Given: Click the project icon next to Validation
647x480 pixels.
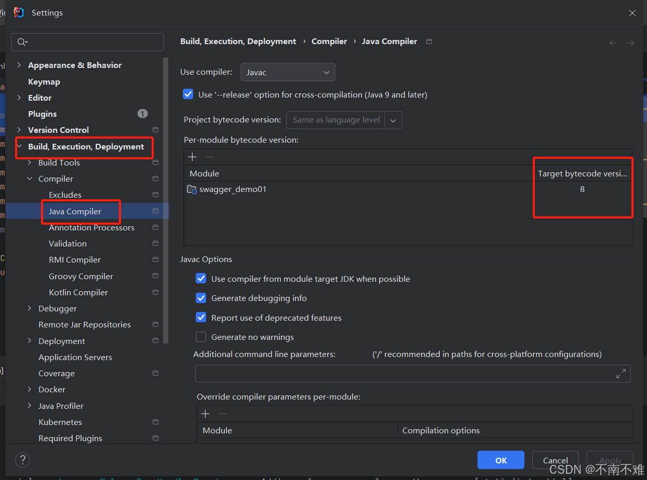Looking at the screenshot, I should point(155,243).
